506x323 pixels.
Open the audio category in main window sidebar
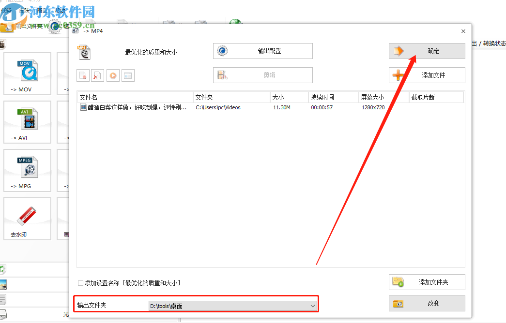pos(2,269)
